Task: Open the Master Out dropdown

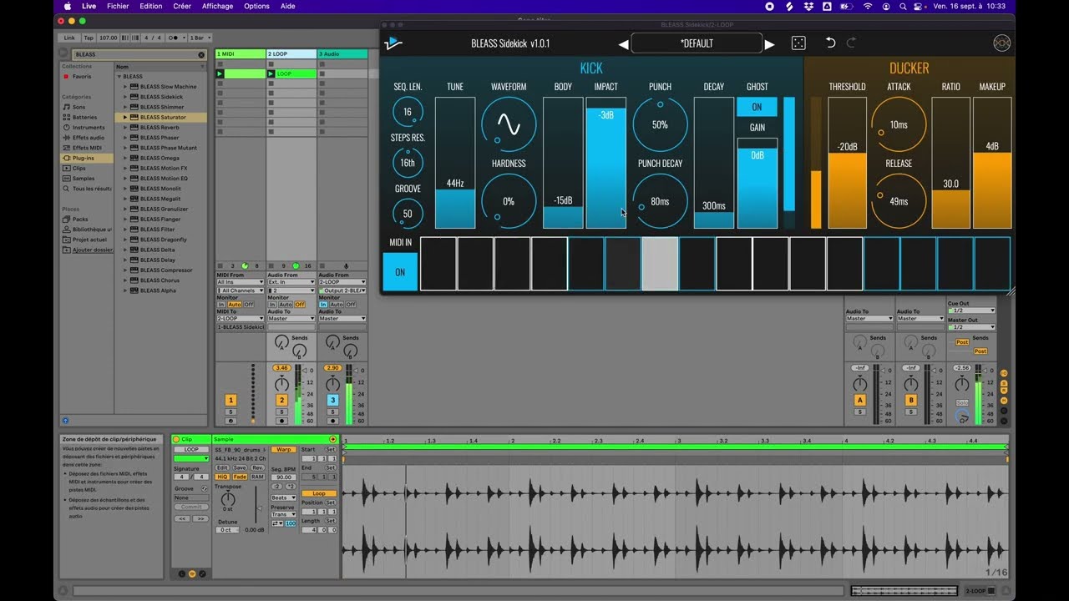Action: point(970,327)
